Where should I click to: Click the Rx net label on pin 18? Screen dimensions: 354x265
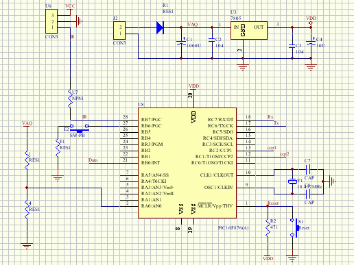click(270, 117)
